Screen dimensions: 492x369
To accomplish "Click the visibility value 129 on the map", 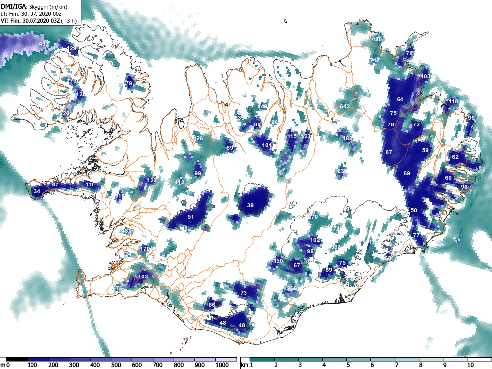I will pos(72,48).
